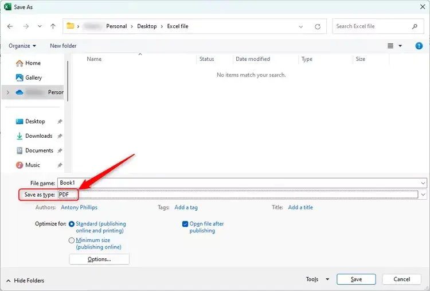
Task: Open the blue Help icon
Action: (419, 46)
